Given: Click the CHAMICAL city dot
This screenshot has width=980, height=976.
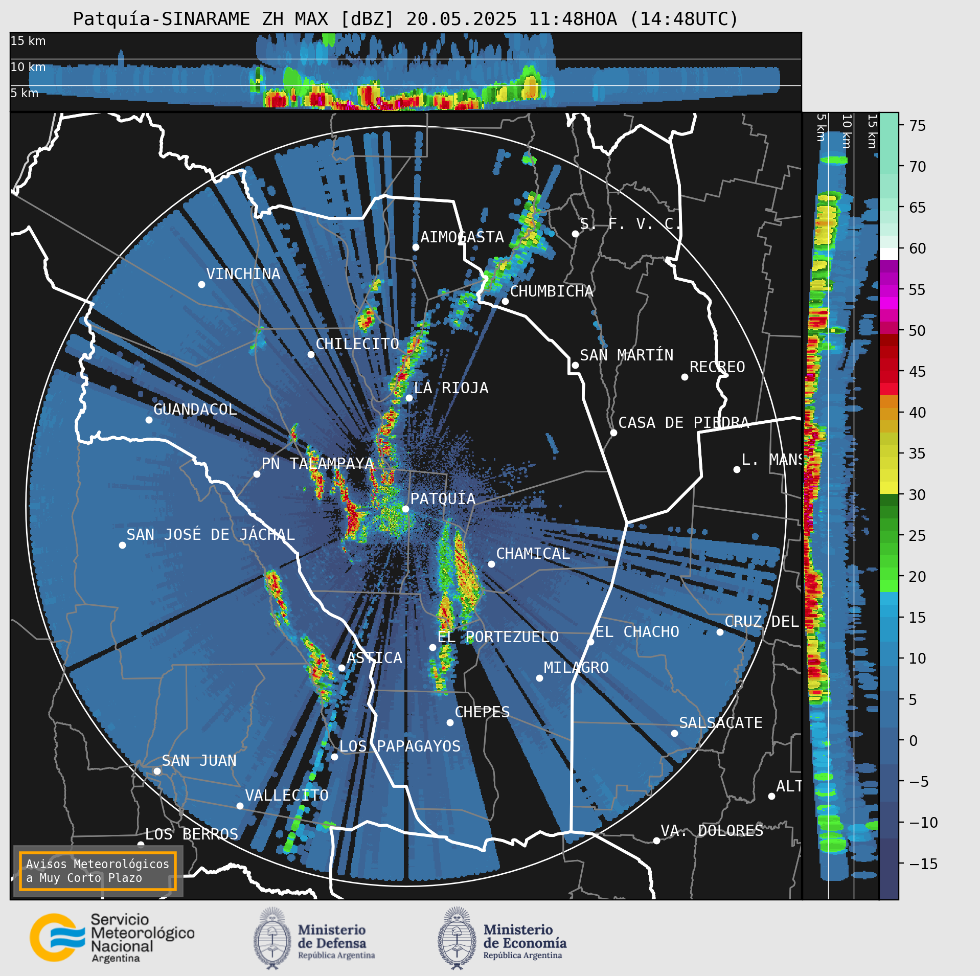Looking at the screenshot, I should pos(491,564).
